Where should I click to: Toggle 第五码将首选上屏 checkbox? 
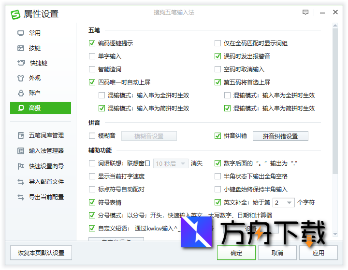(217, 82)
